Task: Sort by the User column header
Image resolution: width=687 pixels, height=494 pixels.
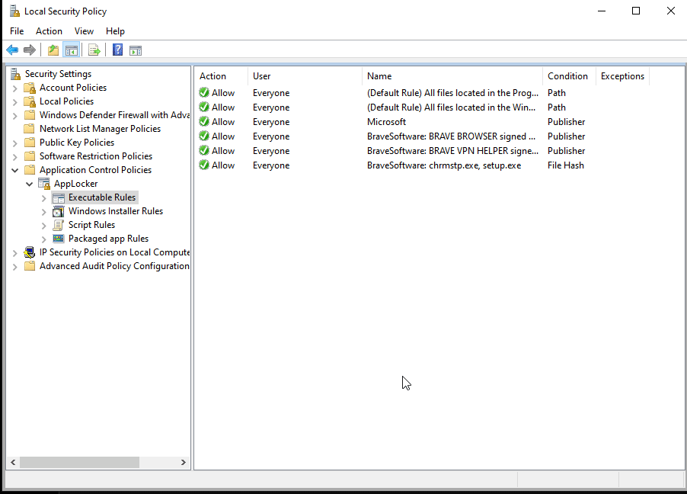Action: point(305,76)
